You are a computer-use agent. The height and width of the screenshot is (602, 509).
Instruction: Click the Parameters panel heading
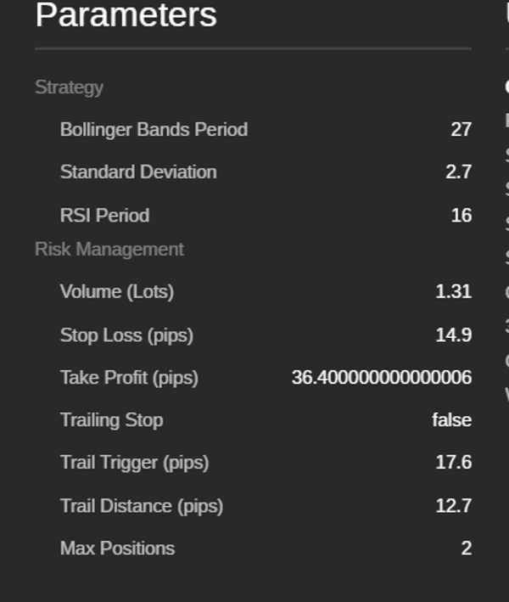(x=126, y=15)
